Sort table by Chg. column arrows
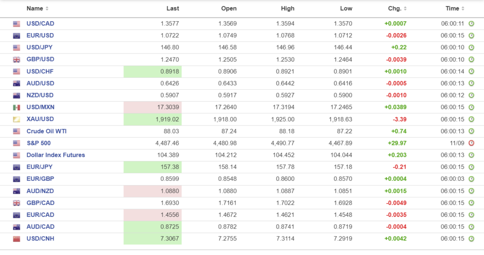This screenshot has width=484, height=255. pos(405,8)
